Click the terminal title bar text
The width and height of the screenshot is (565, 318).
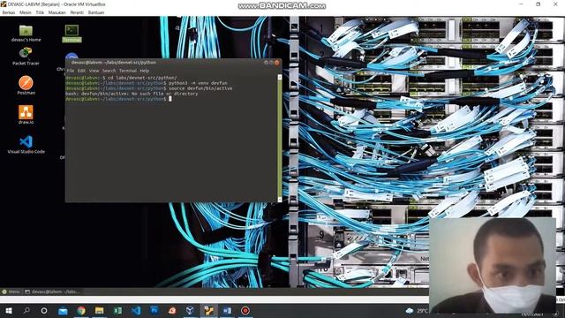[114, 63]
